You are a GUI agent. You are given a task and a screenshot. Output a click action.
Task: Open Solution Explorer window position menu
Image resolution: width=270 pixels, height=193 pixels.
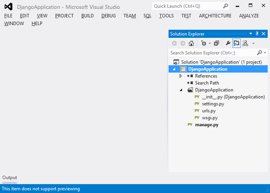tap(251, 34)
